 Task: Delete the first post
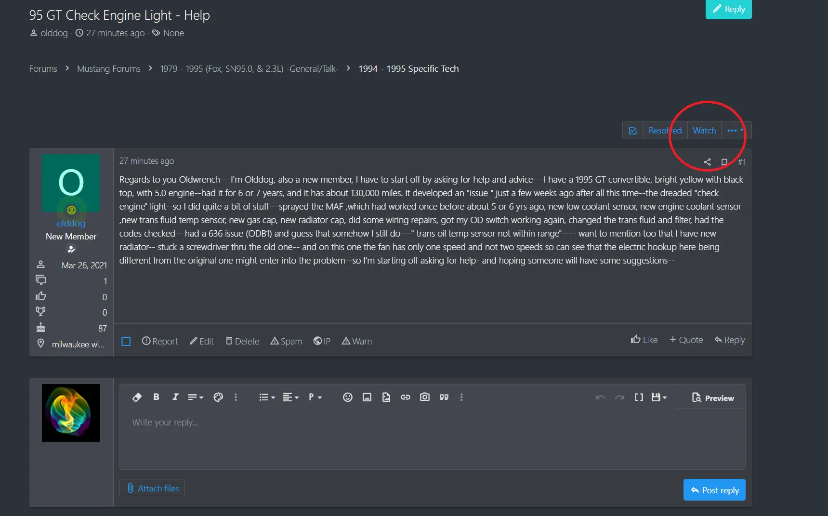[242, 341]
